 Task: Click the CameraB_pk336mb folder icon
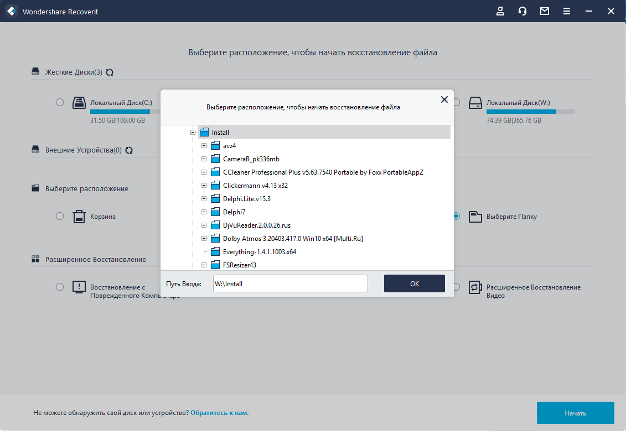click(x=216, y=159)
